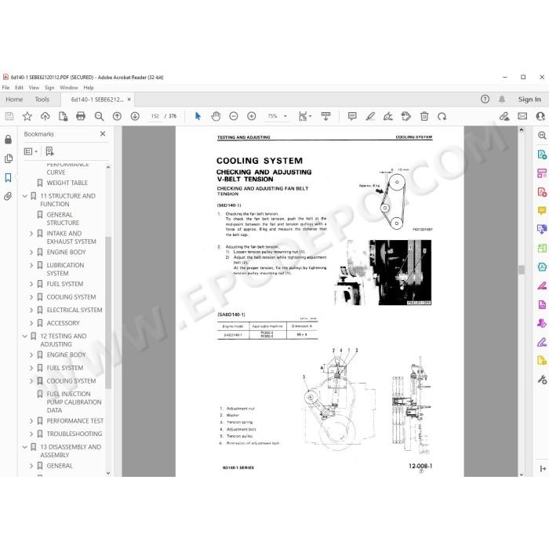The width and height of the screenshot is (549, 549).
Task: Expand the LUBRICATION SYSTEM bookmark
Action: 31,265
